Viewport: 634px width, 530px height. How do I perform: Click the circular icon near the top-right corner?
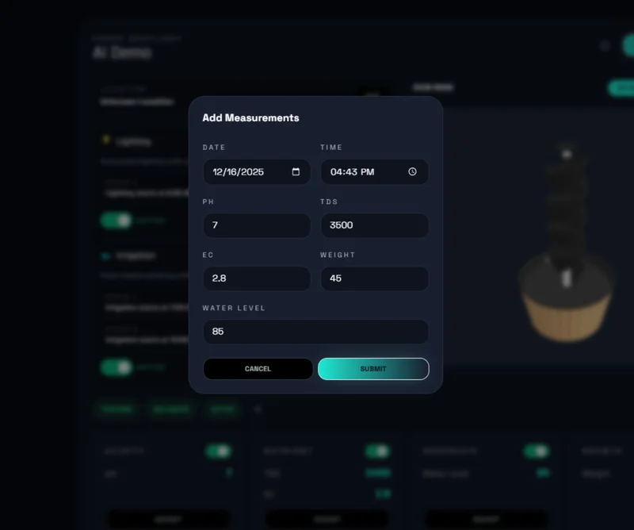604,45
